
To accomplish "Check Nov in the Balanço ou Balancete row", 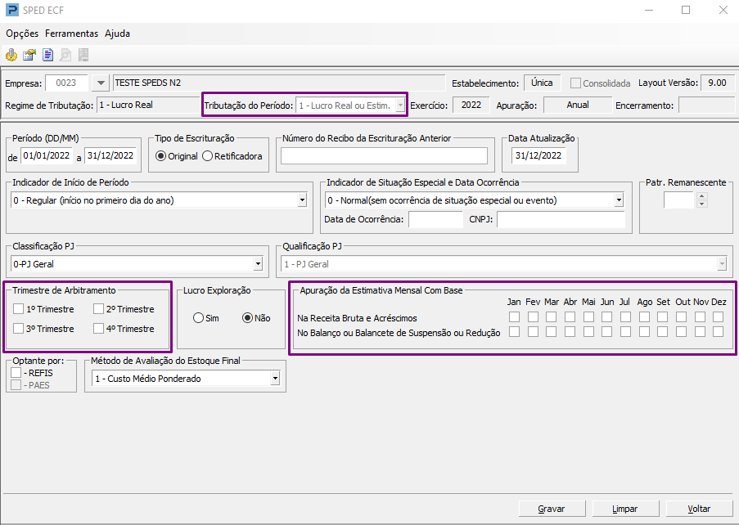I will [x=700, y=332].
